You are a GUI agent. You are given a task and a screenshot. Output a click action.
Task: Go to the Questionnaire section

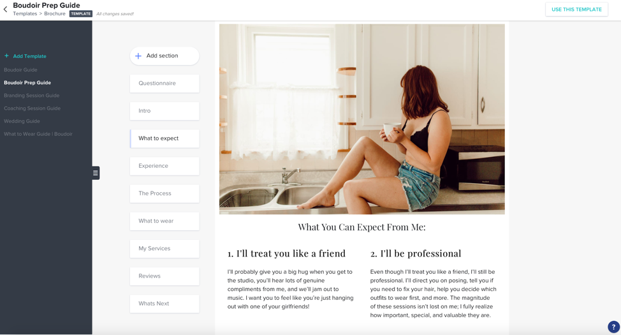click(x=164, y=83)
